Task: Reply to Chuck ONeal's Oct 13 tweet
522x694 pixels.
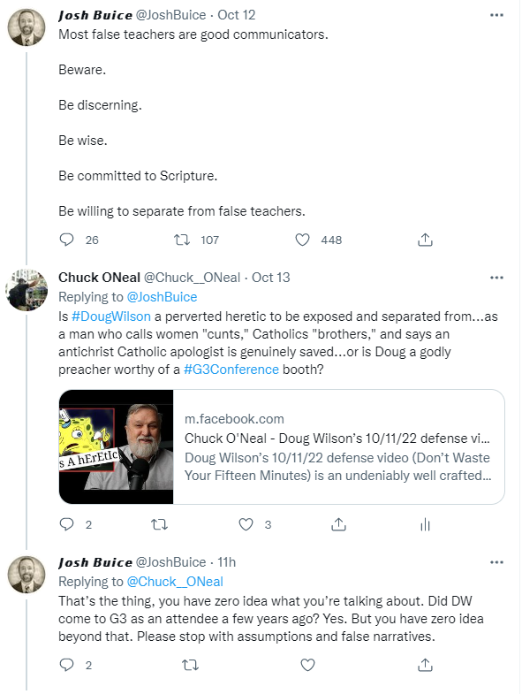Action: (66, 524)
